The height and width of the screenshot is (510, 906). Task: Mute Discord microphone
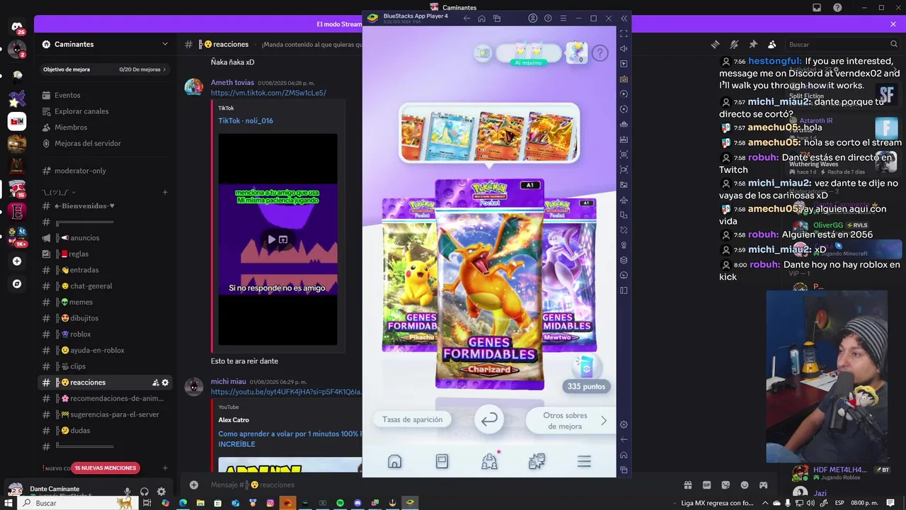[127, 492]
